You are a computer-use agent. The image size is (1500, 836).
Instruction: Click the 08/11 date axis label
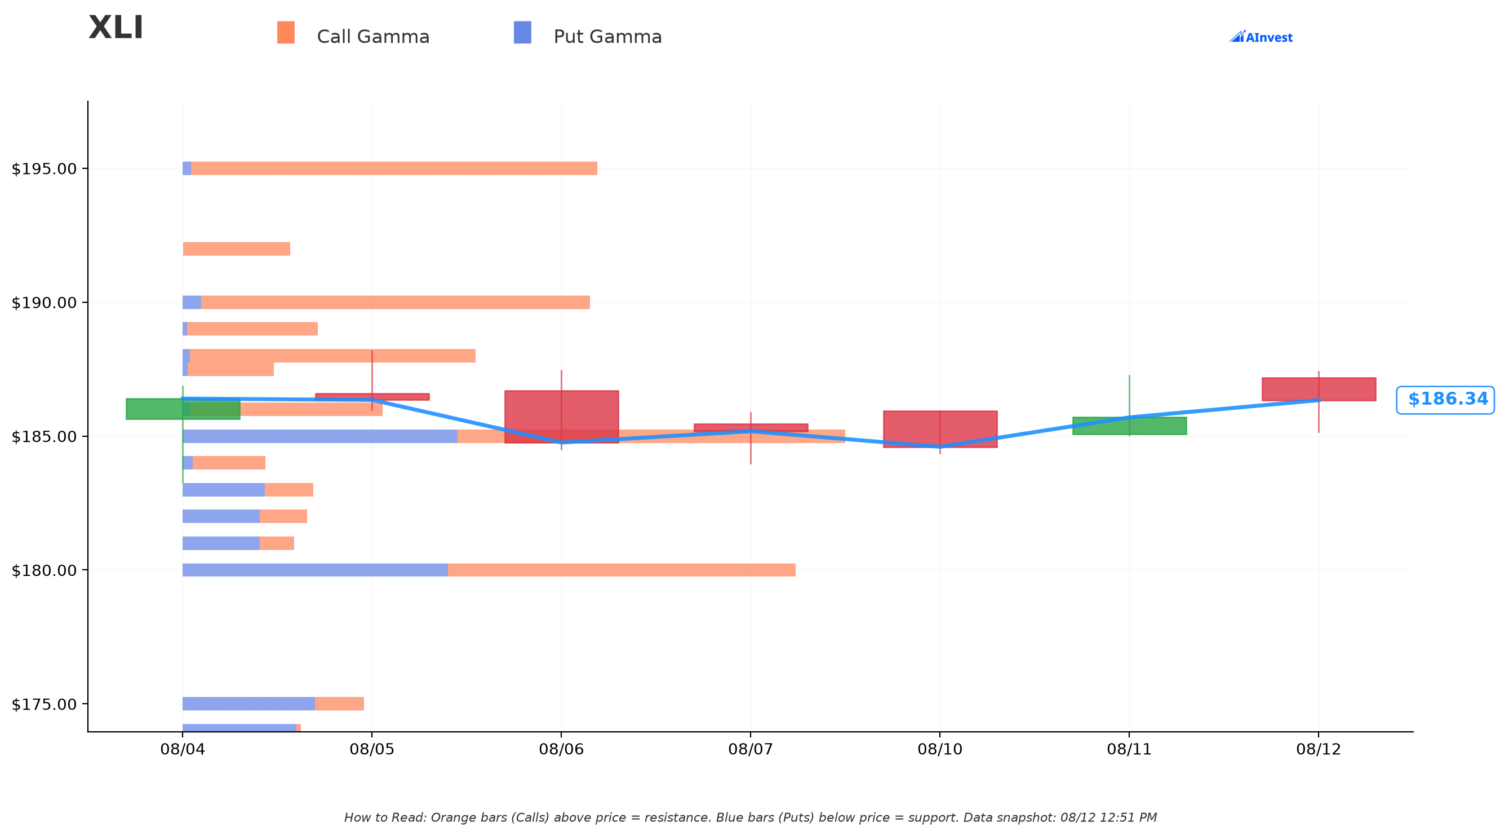[x=1129, y=749]
